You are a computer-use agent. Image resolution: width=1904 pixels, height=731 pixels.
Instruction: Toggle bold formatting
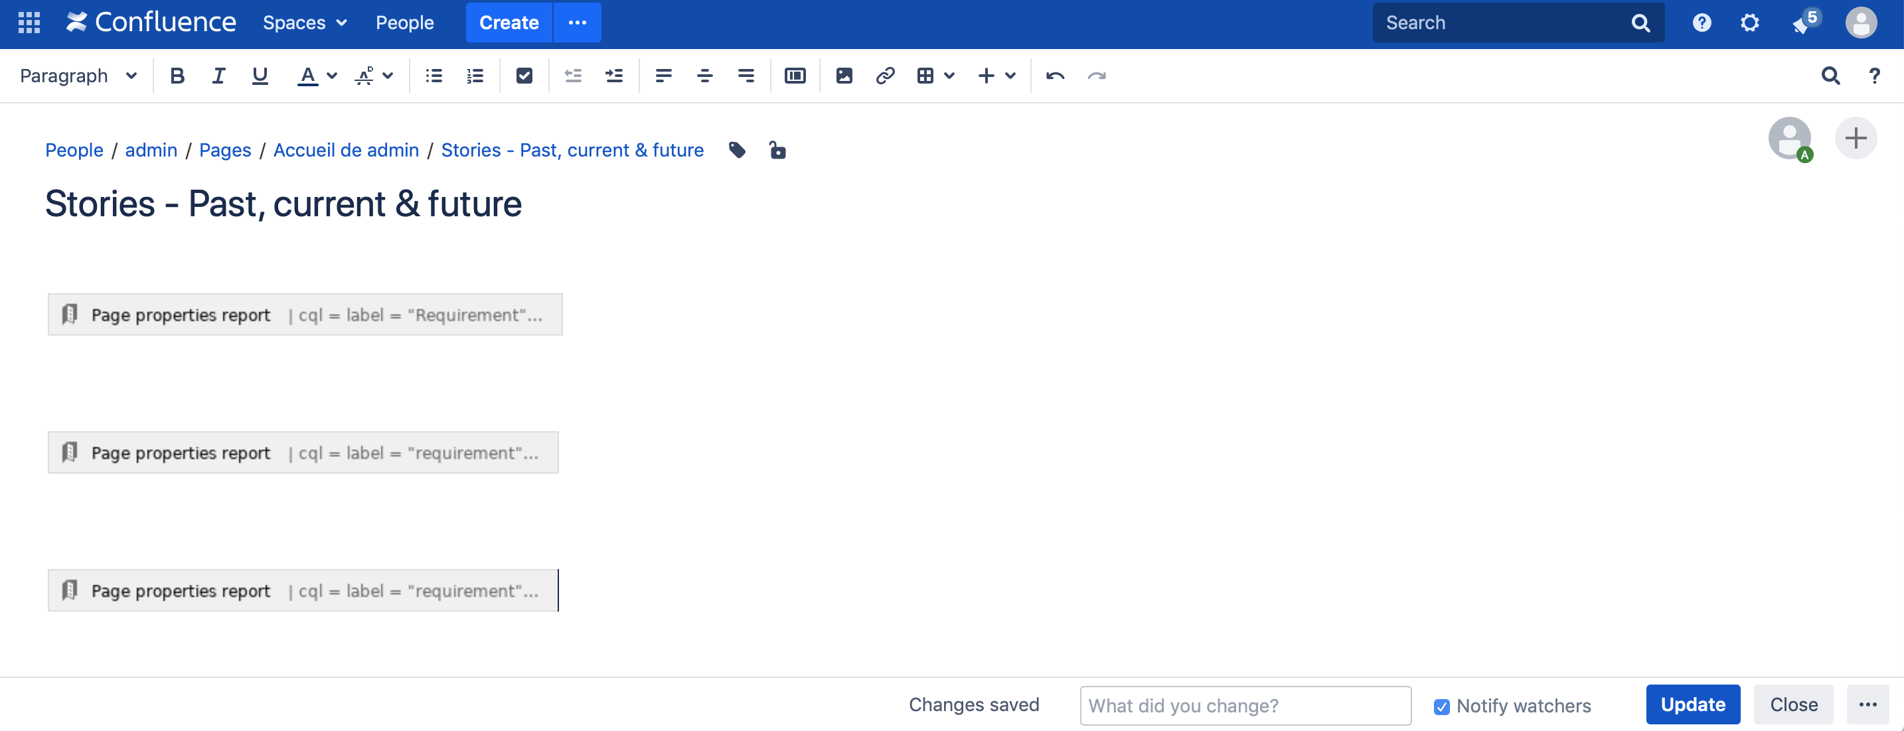click(x=177, y=76)
